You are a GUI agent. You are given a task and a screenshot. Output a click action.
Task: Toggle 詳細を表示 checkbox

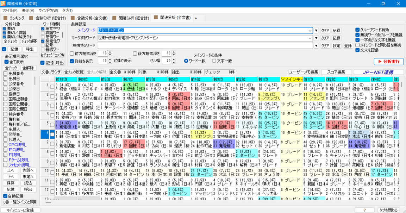[x=72, y=61]
